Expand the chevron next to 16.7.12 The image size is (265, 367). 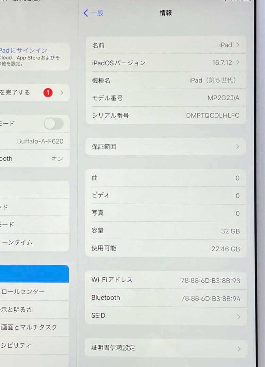pyautogui.click(x=238, y=62)
